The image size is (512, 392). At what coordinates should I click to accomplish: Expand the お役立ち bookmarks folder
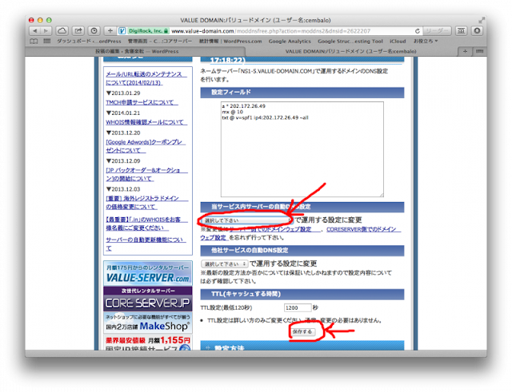pyautogui.click(x=426, y=42)
